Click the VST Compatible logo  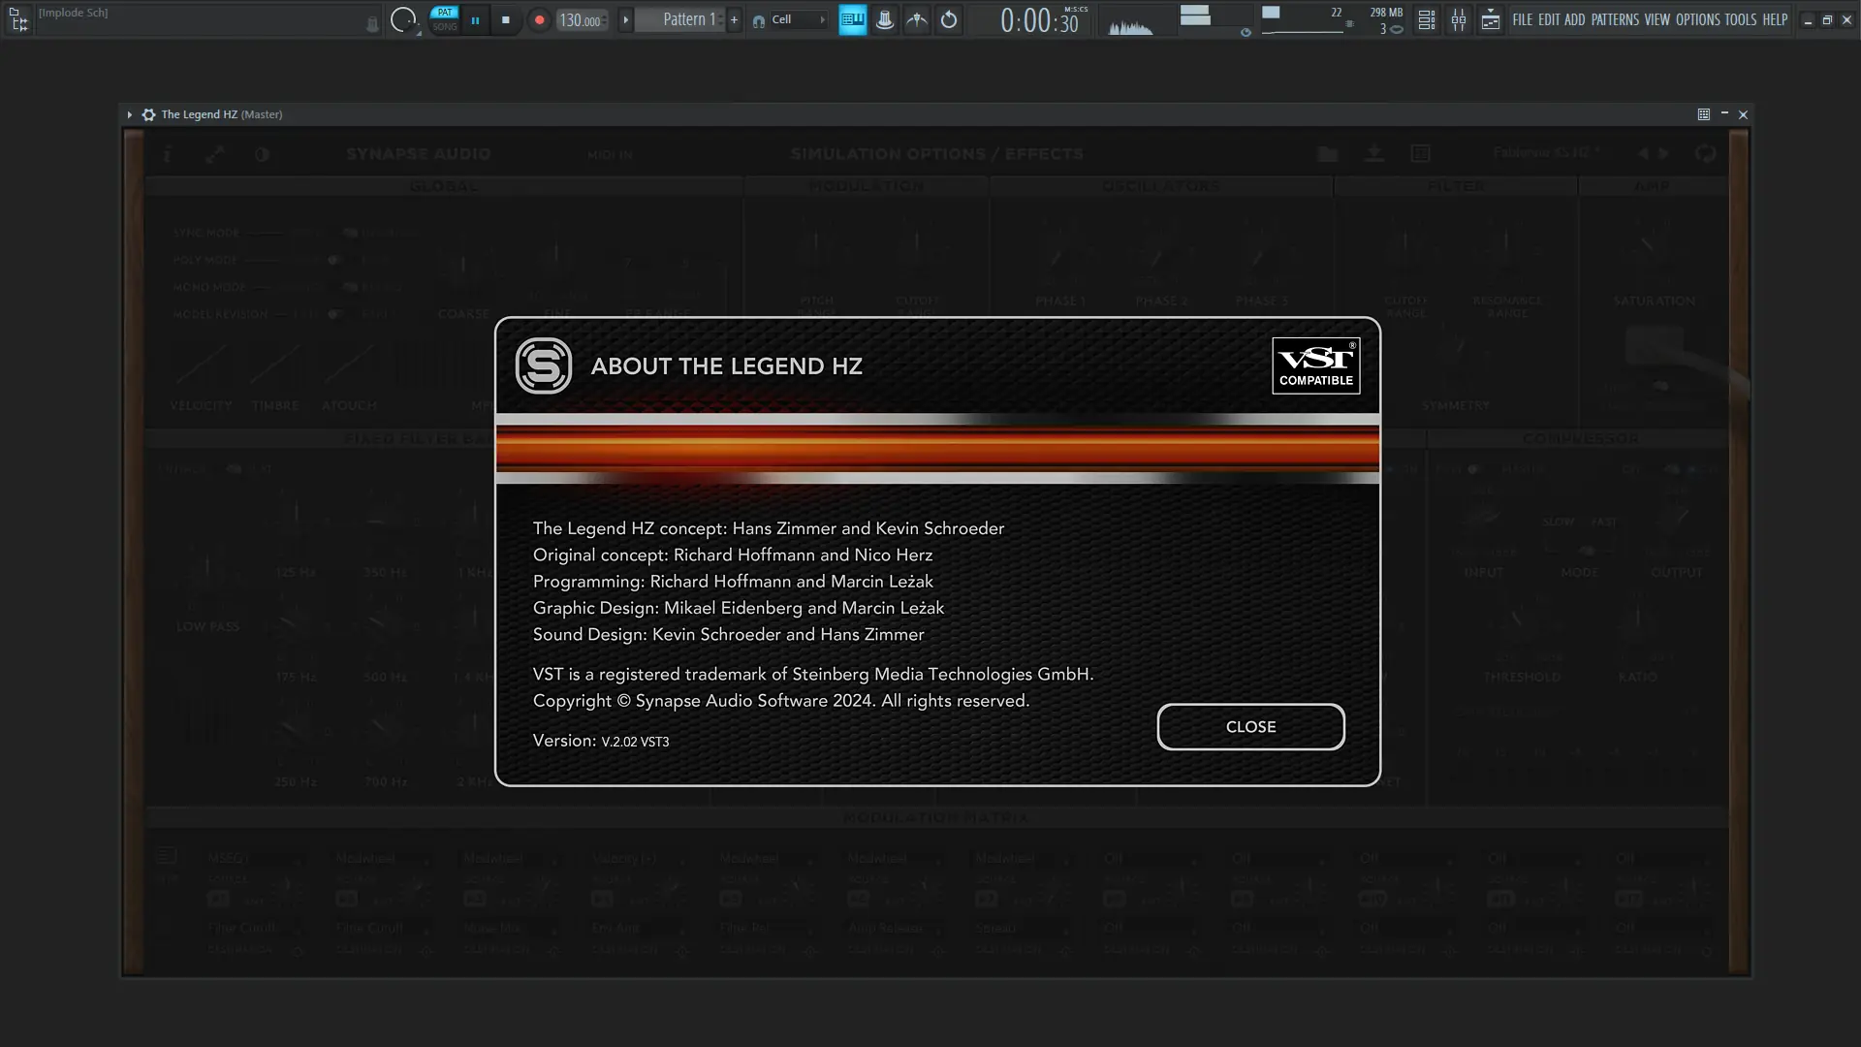point(1315,365)
